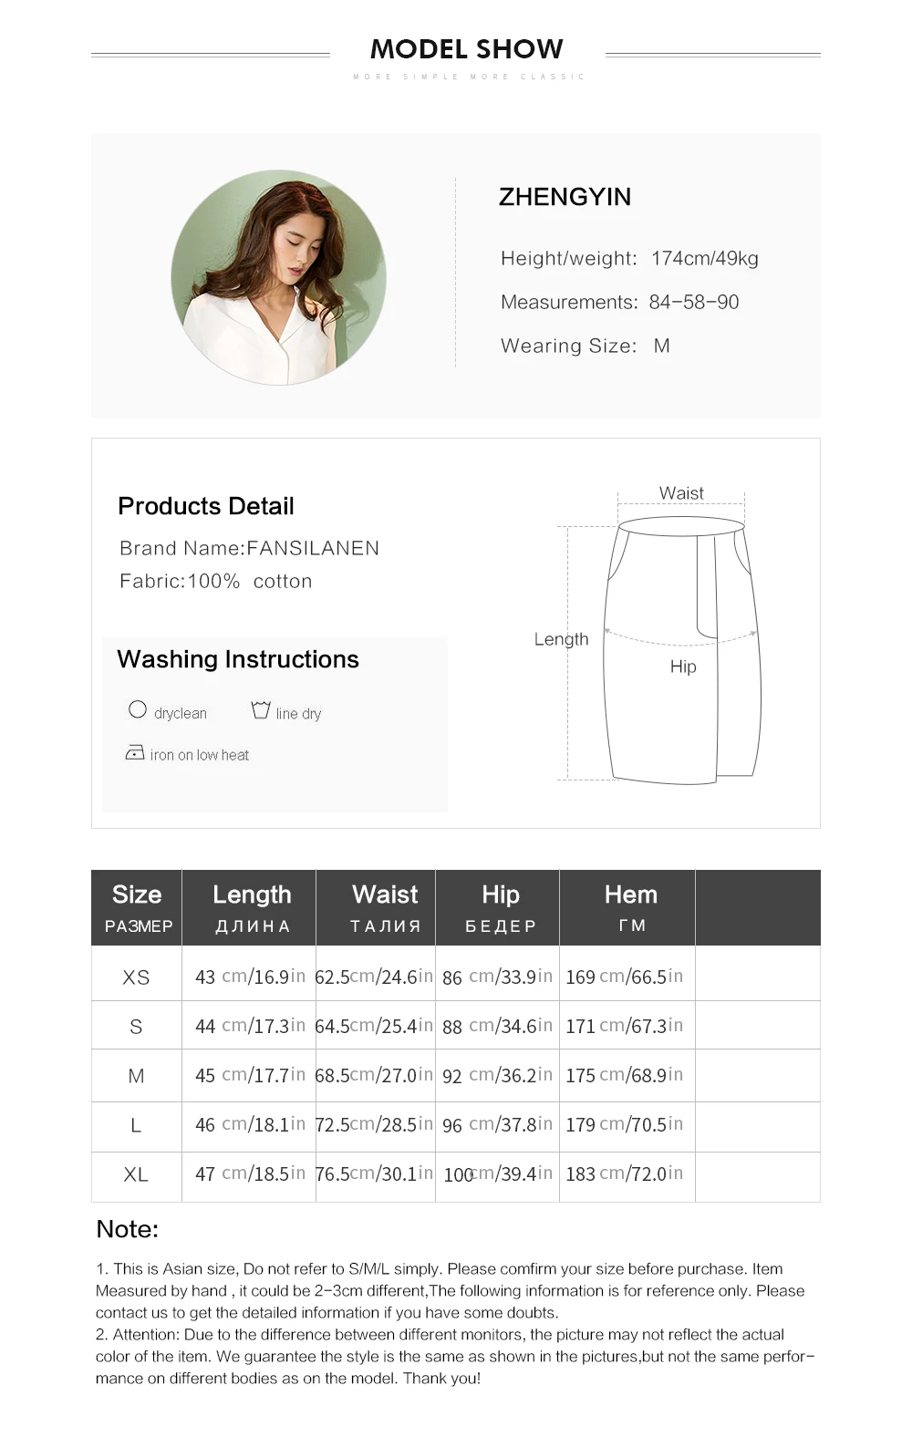The height and width of the screenshot is (1437, 912).
Task: Click the dryclean circle icon
Action: pos(138,709)
